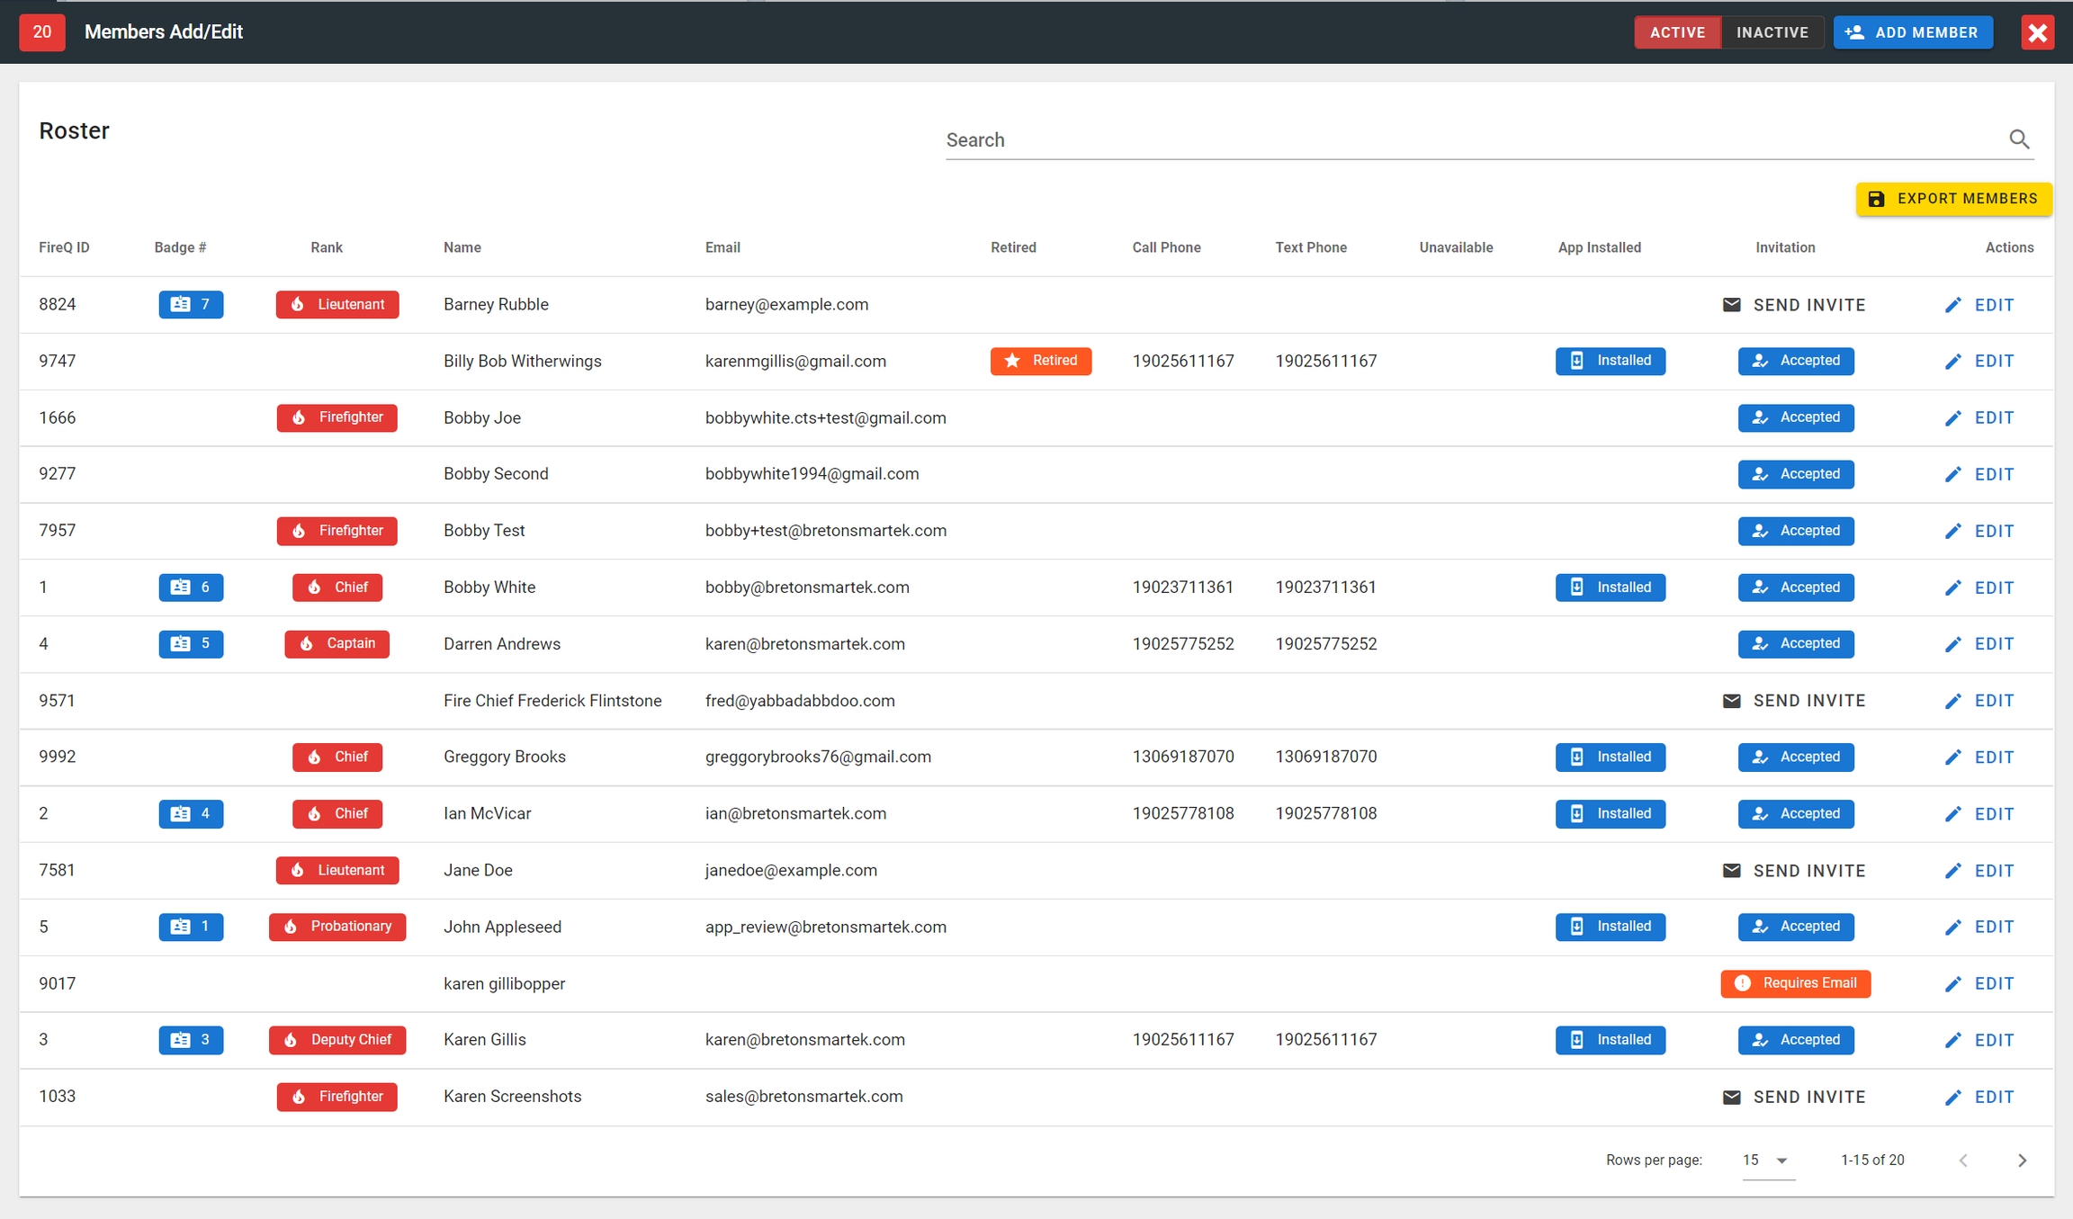Go to next page of roster
The height and width of the screenshot is (1219, 2073).
click(2022, 1161)
